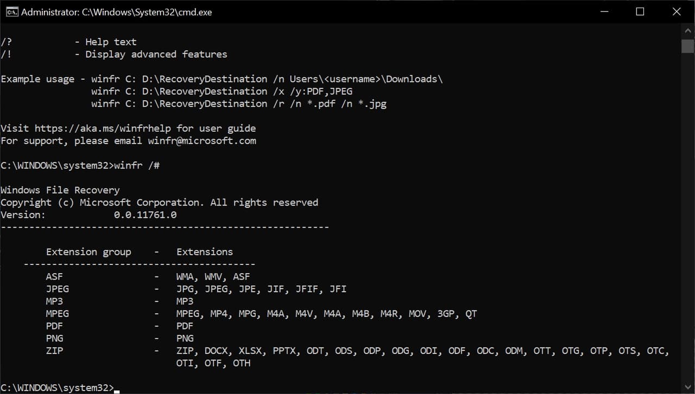Click the 'Extensions' column header
Screen dimensions: 695x394
(204, 252)
